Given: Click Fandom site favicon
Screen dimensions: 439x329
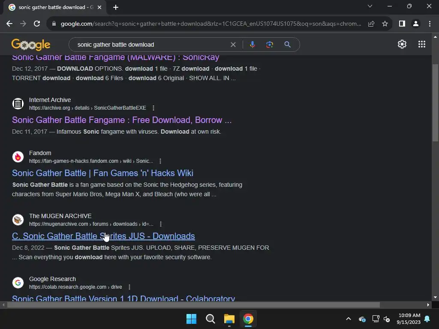Looking at the screenshot, I should point(18,157).
